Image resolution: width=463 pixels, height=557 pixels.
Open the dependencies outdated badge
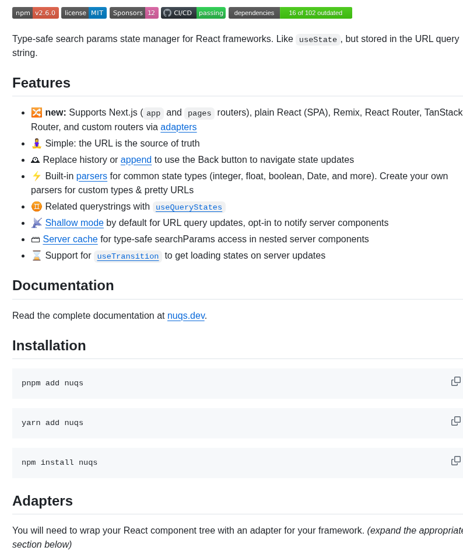290,13
